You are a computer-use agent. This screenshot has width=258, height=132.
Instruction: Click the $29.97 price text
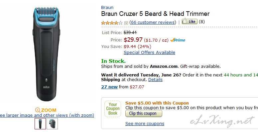coord(133,40)
